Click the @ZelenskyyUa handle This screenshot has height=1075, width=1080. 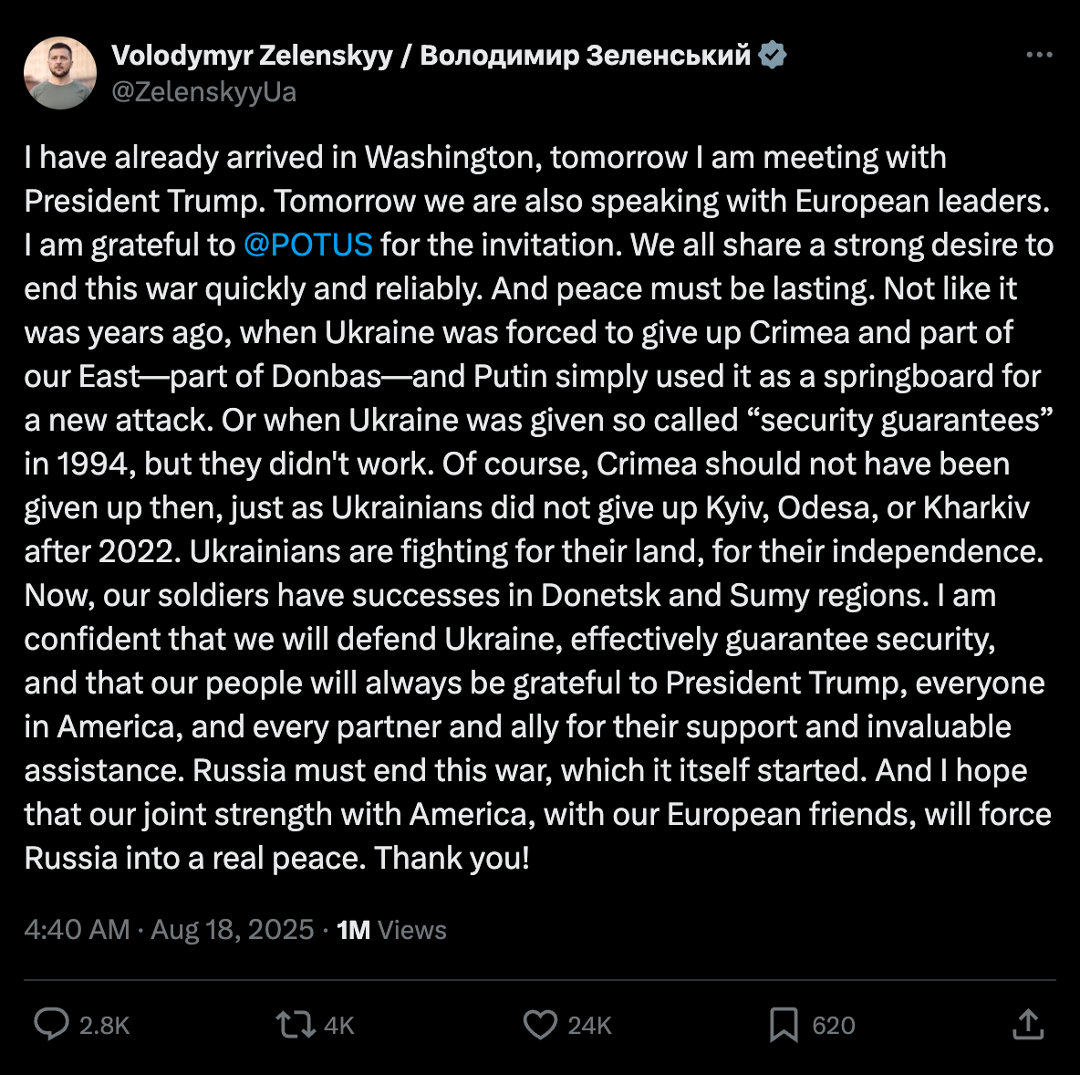(x=203, y=92)
